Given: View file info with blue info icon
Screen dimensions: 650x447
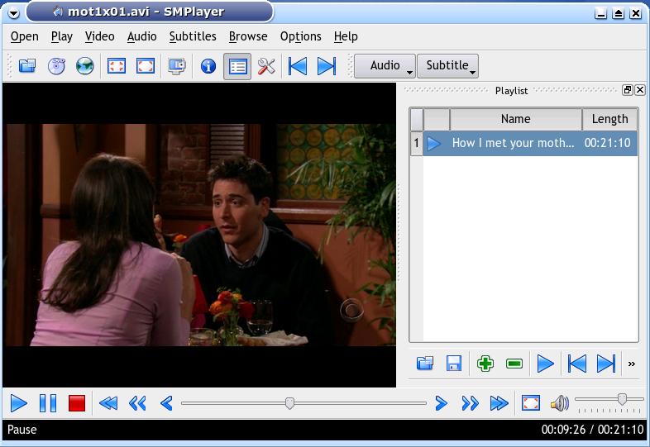Looking at the screenshot, I should click(208, 66).
